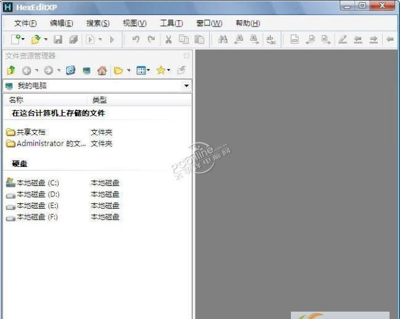
Task: Open the folders dropdown arrow
Action: click(x=129, y=70)
